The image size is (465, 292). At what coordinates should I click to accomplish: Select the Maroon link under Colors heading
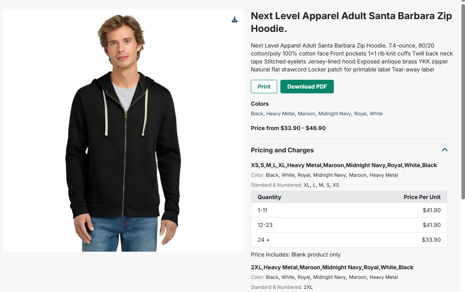(x=306, y=114)
